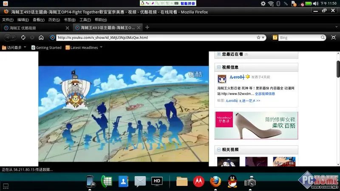
Task: Click the stop loading button
Action: [x=32, y=38]
